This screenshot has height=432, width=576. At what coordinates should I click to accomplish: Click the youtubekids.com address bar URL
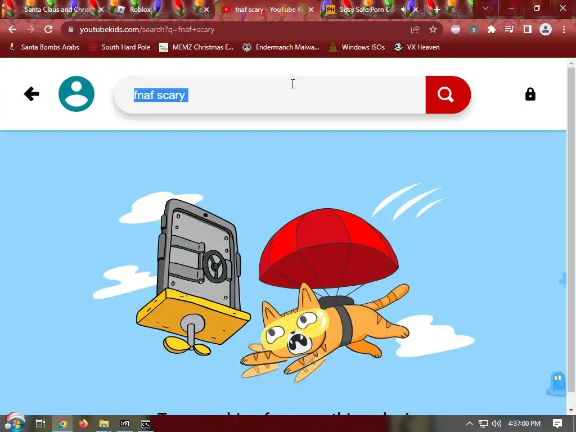tap(147, 29)
